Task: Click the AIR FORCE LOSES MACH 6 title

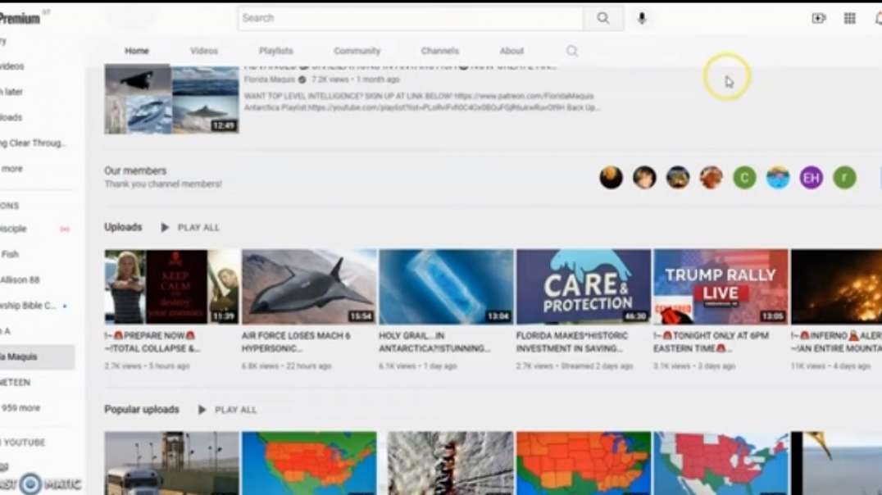Action: click(296, 342)
